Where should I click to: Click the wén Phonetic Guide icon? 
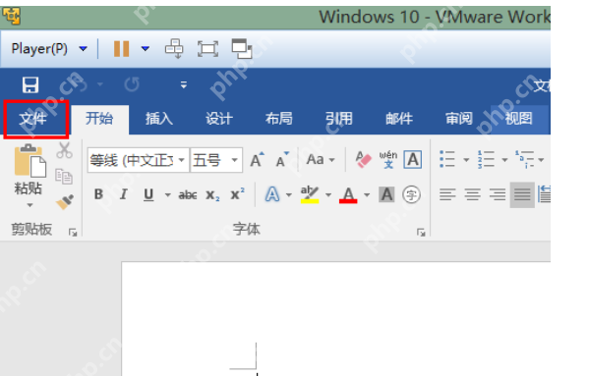coord(388,160)
